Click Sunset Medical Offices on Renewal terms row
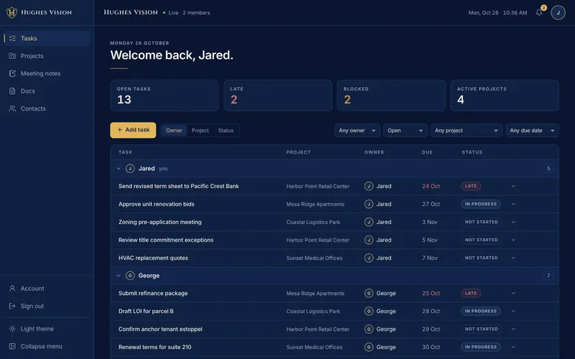Viewport: 575px width, 359px height. coord(314,347)
